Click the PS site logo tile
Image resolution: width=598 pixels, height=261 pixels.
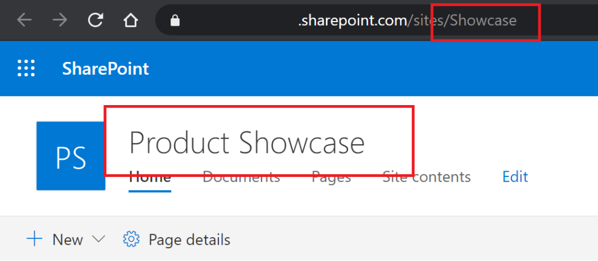[x=71, y=156]
